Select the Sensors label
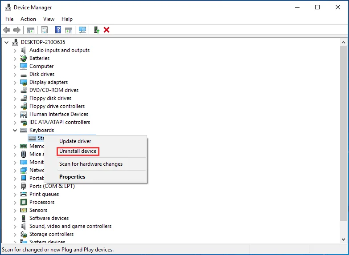Viewport: 349px width, 255px height. tap(38, 210)
